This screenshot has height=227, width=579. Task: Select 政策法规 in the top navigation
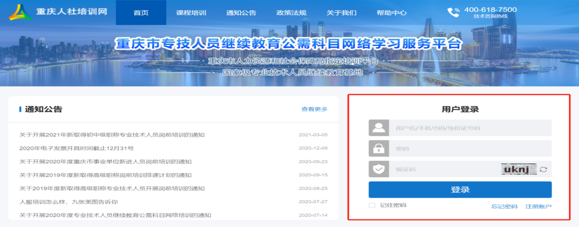coord(291,12)
